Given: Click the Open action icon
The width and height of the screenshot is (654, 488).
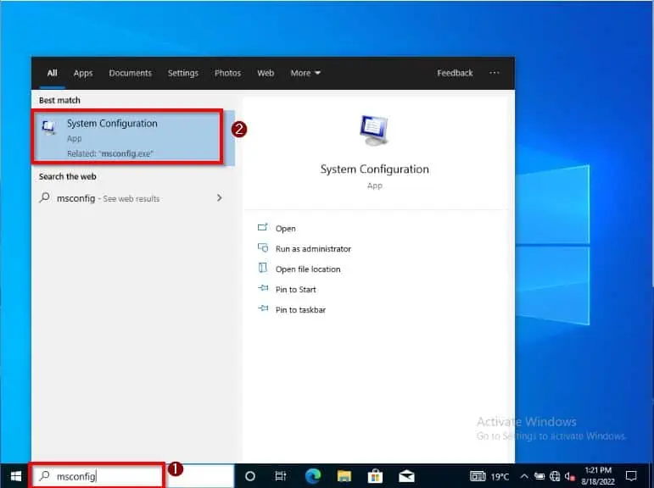Looking at the screenshot, I should tap(263, 227).
